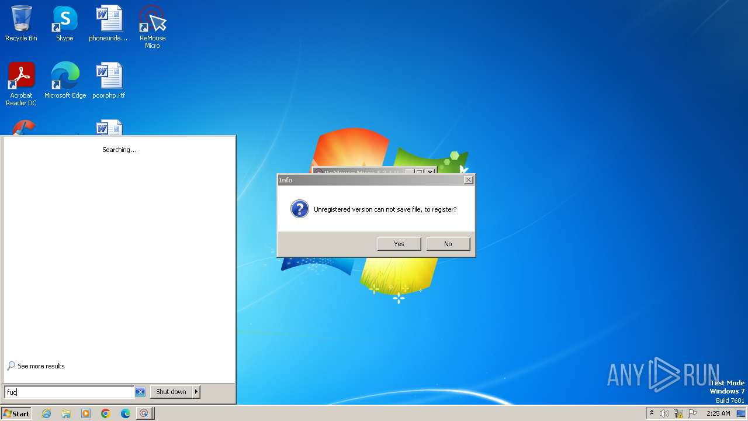Screen dimensions: 748x421
Task: Open See more results link
Action: 36,366
